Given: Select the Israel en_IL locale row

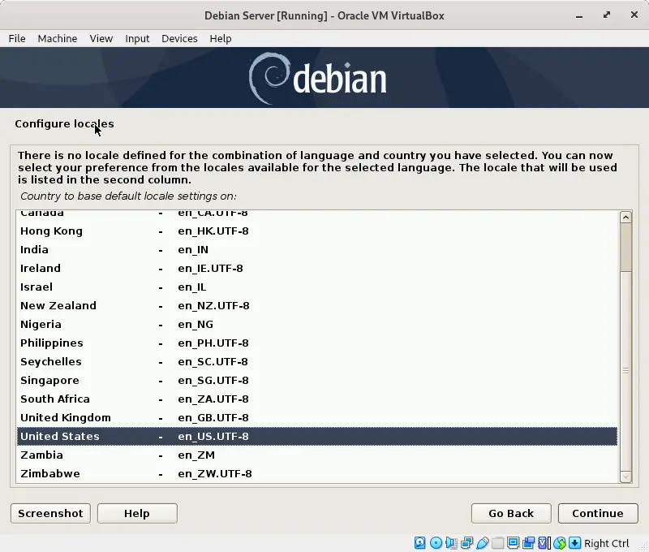Looking at the screenshot, I should pyautogui.click(x=317, y=287).
